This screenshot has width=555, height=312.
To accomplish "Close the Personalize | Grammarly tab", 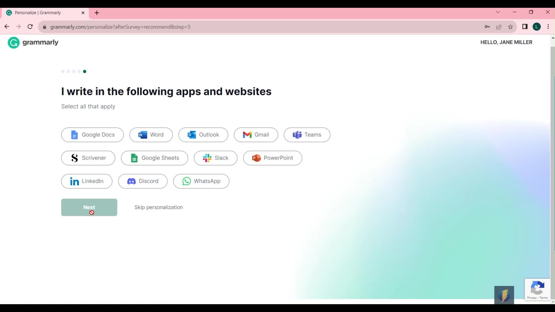I will [83, 13].
